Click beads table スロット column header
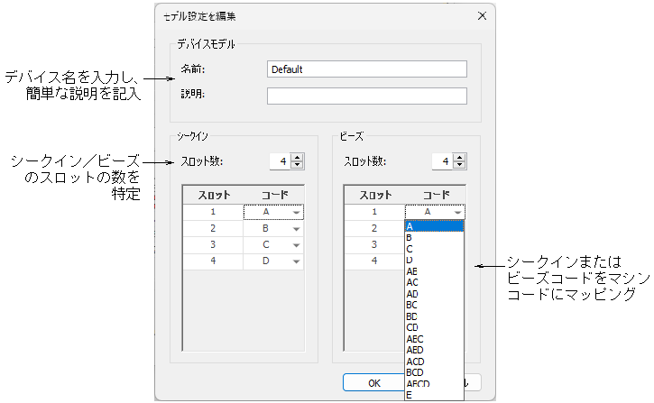The width and height of the screenshot is (654, 403). pos(375,195)
